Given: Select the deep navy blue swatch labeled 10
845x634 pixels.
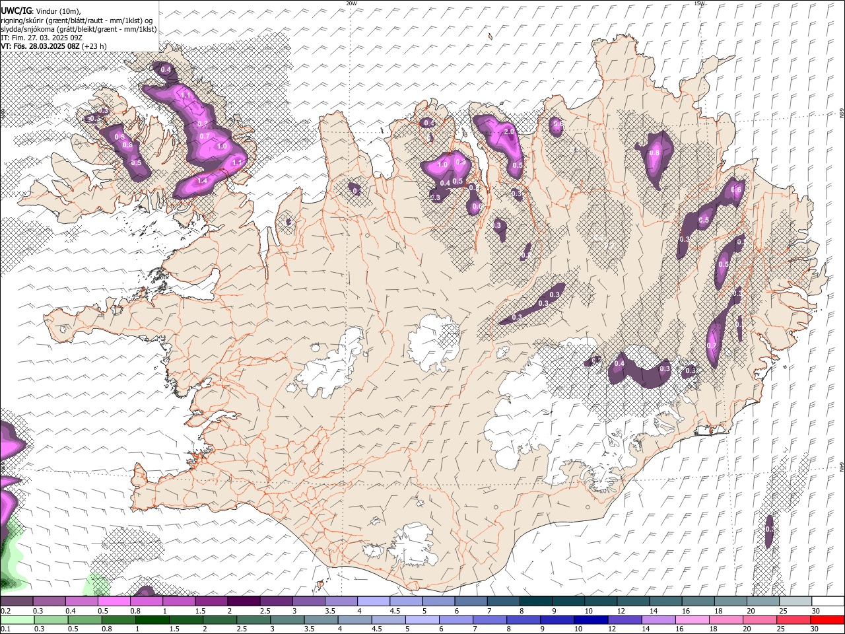Looking at the screenshot, I should point(590,619).
